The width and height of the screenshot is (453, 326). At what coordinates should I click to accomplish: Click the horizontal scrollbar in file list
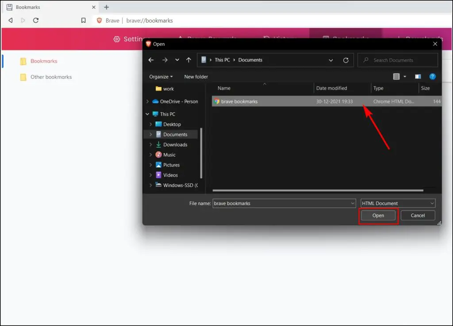pos(318,190)
